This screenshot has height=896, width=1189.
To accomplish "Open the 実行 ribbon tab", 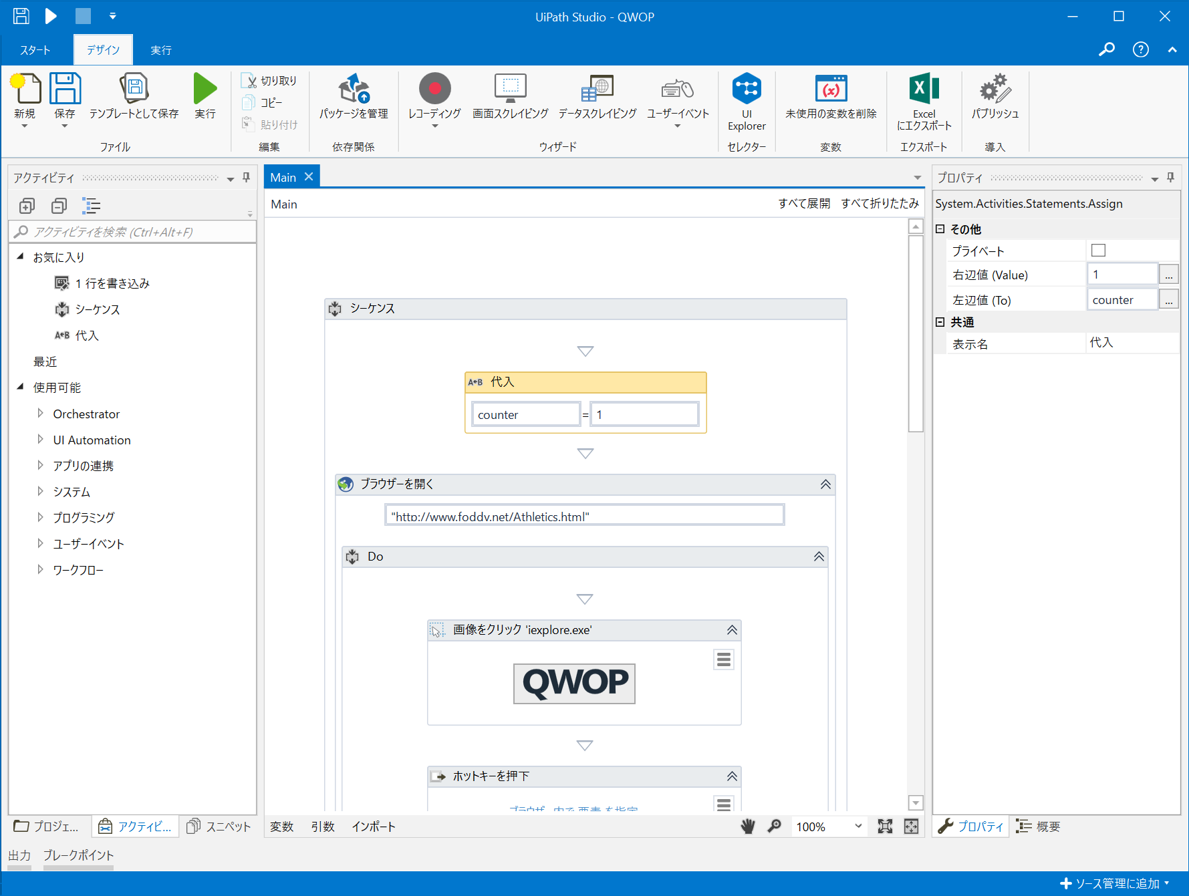I will 161,50.
